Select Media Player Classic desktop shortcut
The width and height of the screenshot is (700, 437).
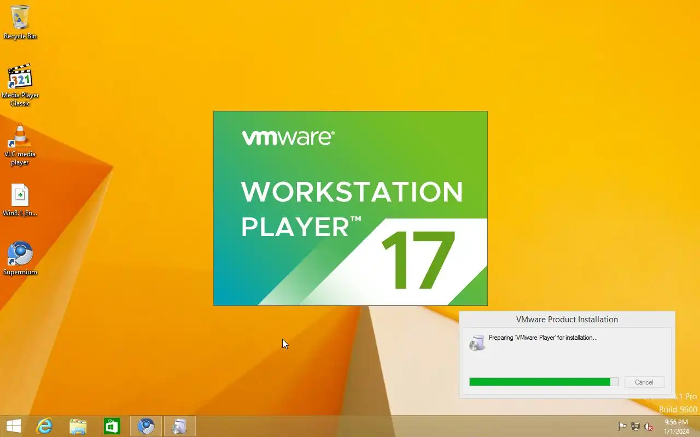(20, 85)
